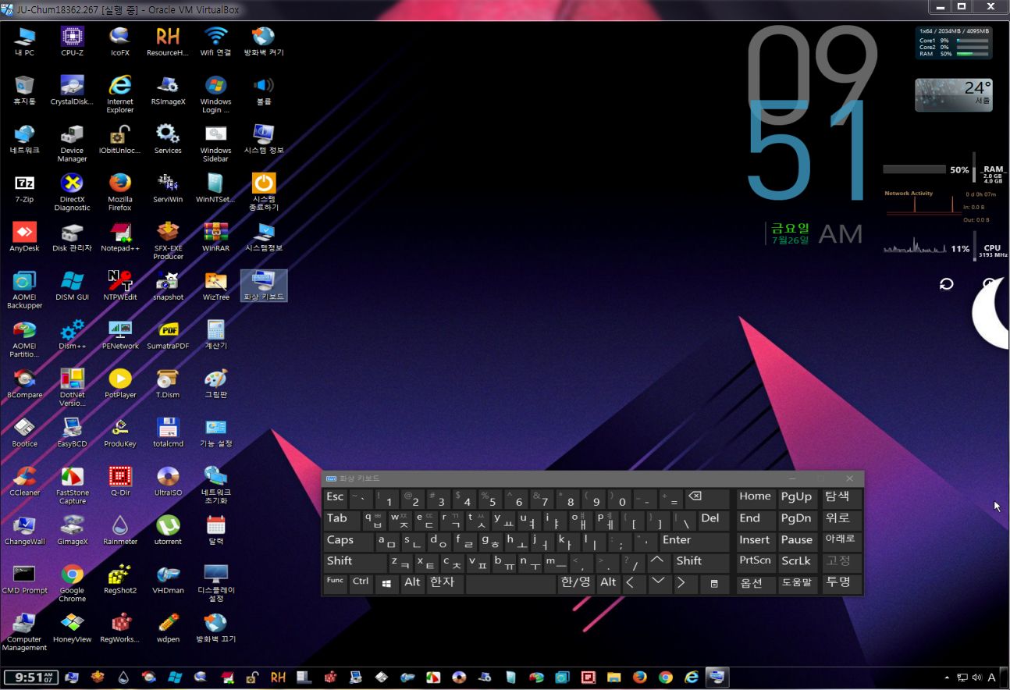Click the Rainmeter refresh arrow widget
The image size is (1010, 690).
[947, 284]
